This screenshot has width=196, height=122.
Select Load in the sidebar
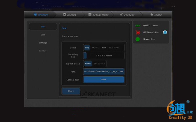43,34
